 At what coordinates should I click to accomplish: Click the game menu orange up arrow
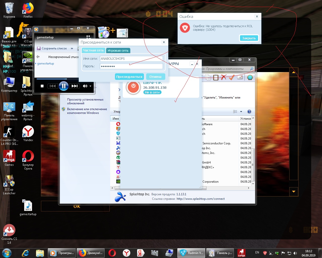(x=294, y=73)
